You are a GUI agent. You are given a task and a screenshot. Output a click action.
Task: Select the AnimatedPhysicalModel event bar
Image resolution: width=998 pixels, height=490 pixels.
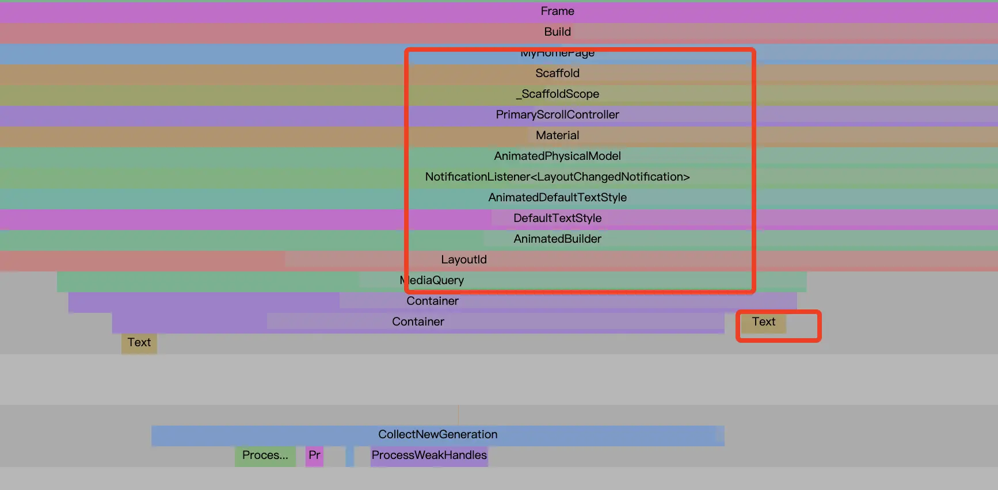pos(499,157)
